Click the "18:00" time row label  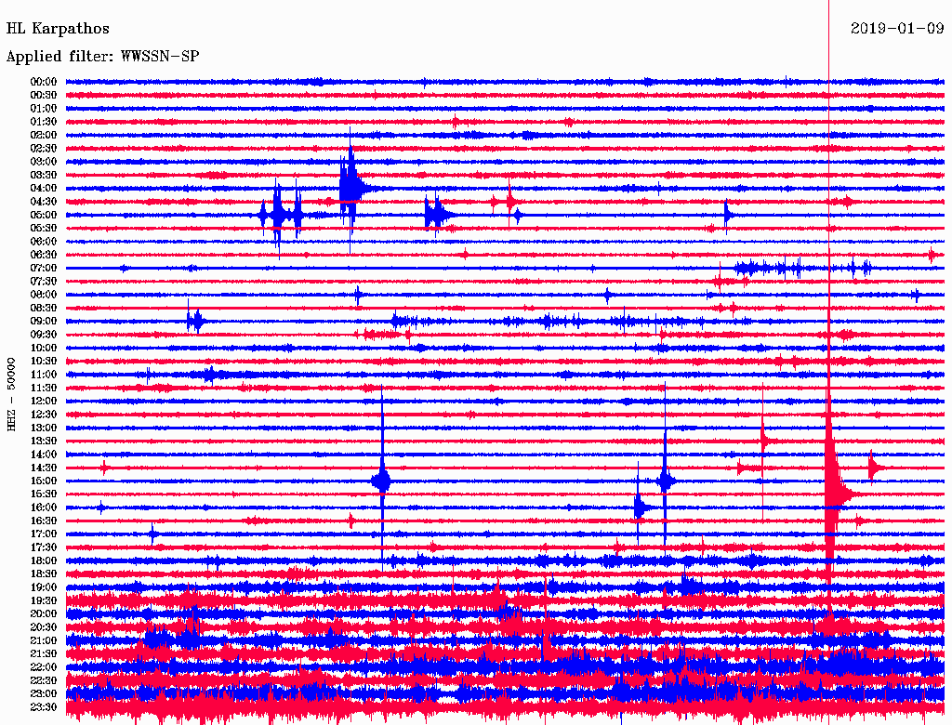pos(44,560)
